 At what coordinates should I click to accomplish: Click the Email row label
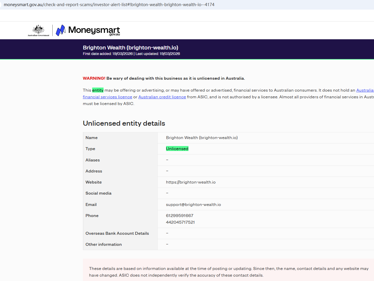(91, 204)
